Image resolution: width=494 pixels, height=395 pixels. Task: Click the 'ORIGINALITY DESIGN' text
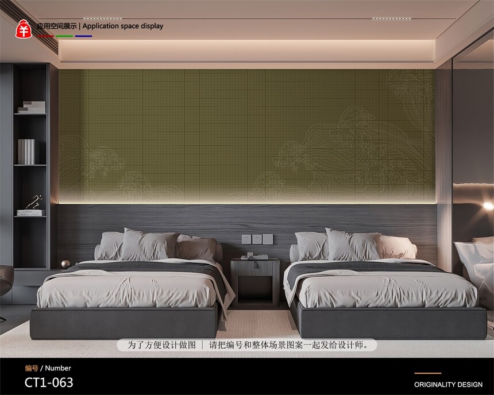pos(448,385)
